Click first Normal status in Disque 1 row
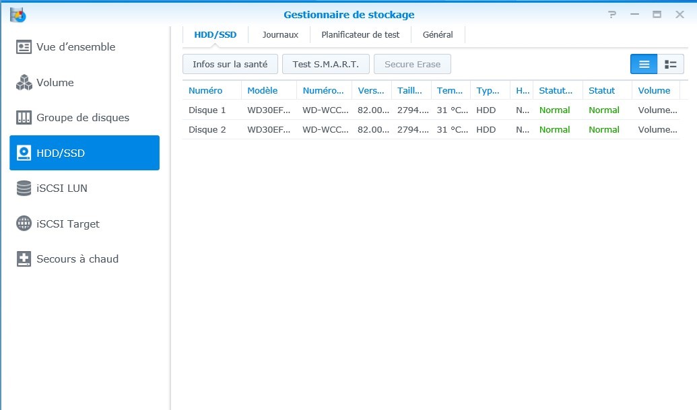Image resolution: width=697 pixels, height=410 pixels. [555, 110]
